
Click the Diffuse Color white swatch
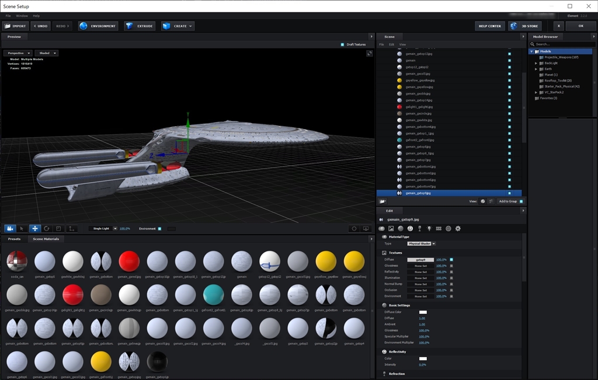423,312
